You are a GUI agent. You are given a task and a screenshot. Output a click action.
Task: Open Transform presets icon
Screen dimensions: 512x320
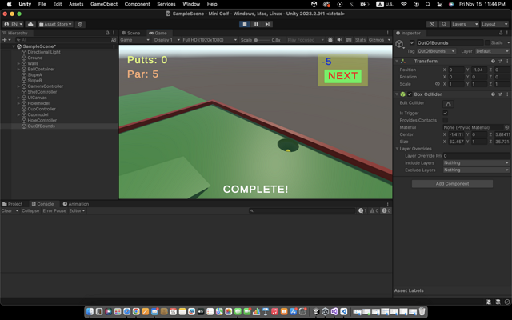tap(500, 61)
